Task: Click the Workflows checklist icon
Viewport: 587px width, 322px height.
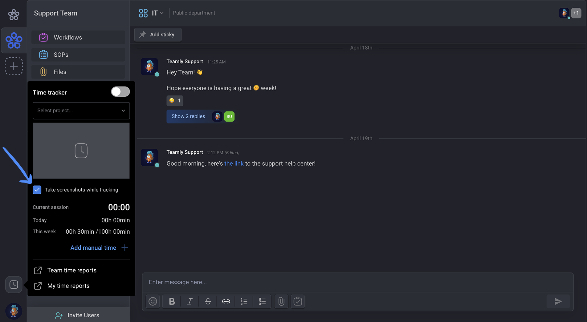Action: [43, 37]
